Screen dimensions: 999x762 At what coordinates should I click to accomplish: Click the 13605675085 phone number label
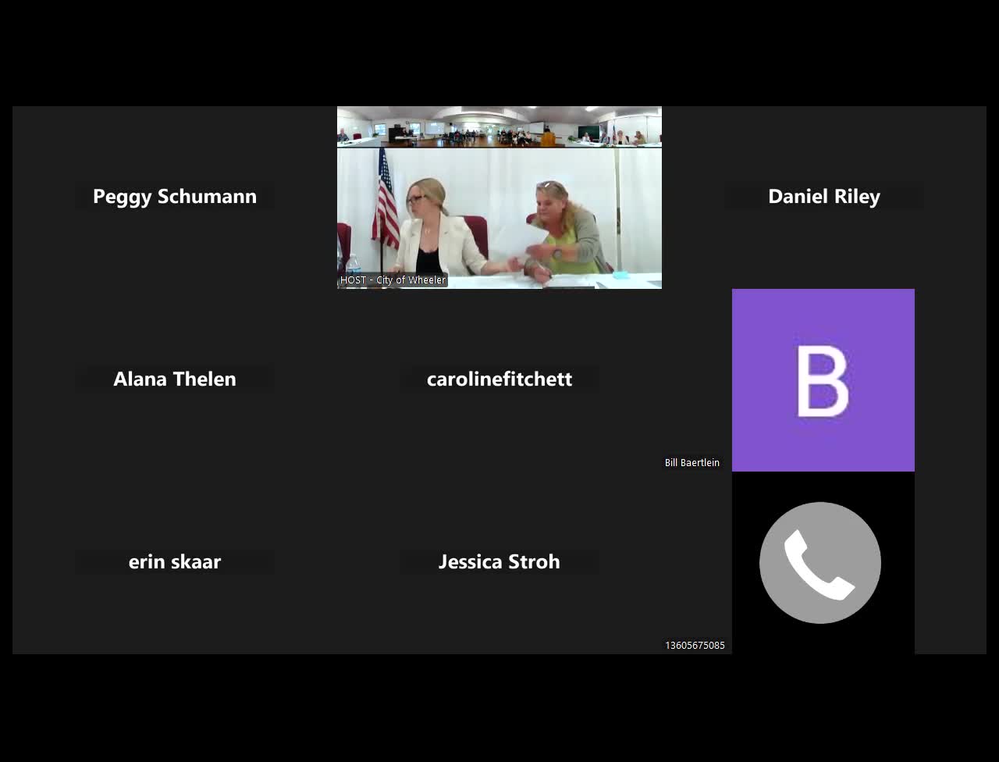click(695, 646)
